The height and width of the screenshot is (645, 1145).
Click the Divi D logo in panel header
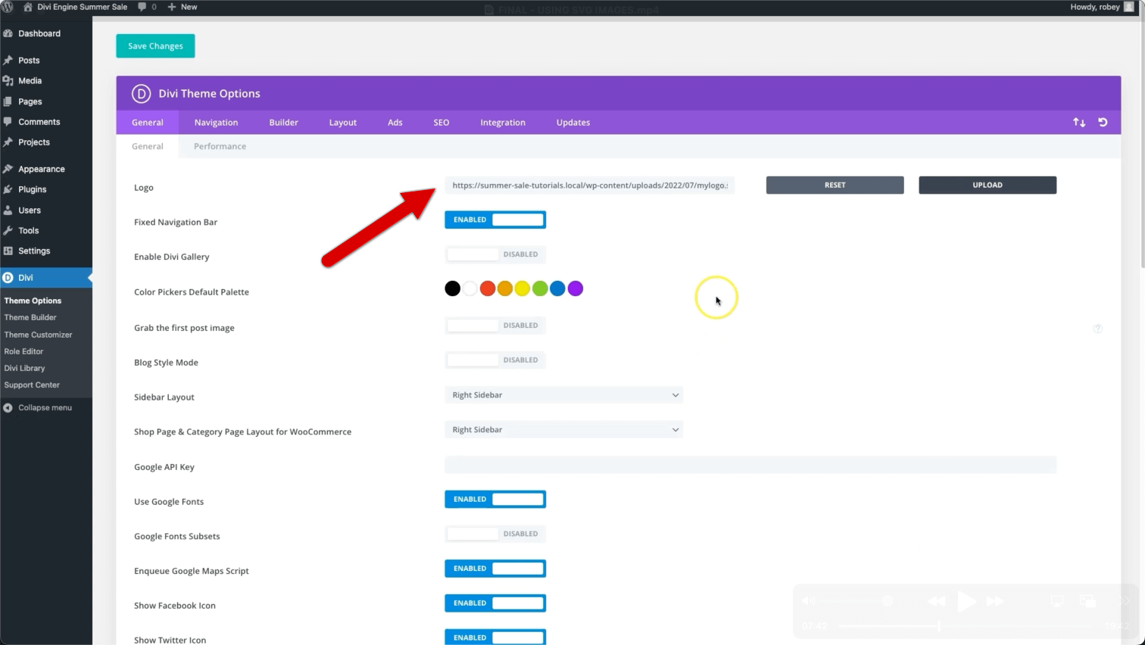pos(141,93)
